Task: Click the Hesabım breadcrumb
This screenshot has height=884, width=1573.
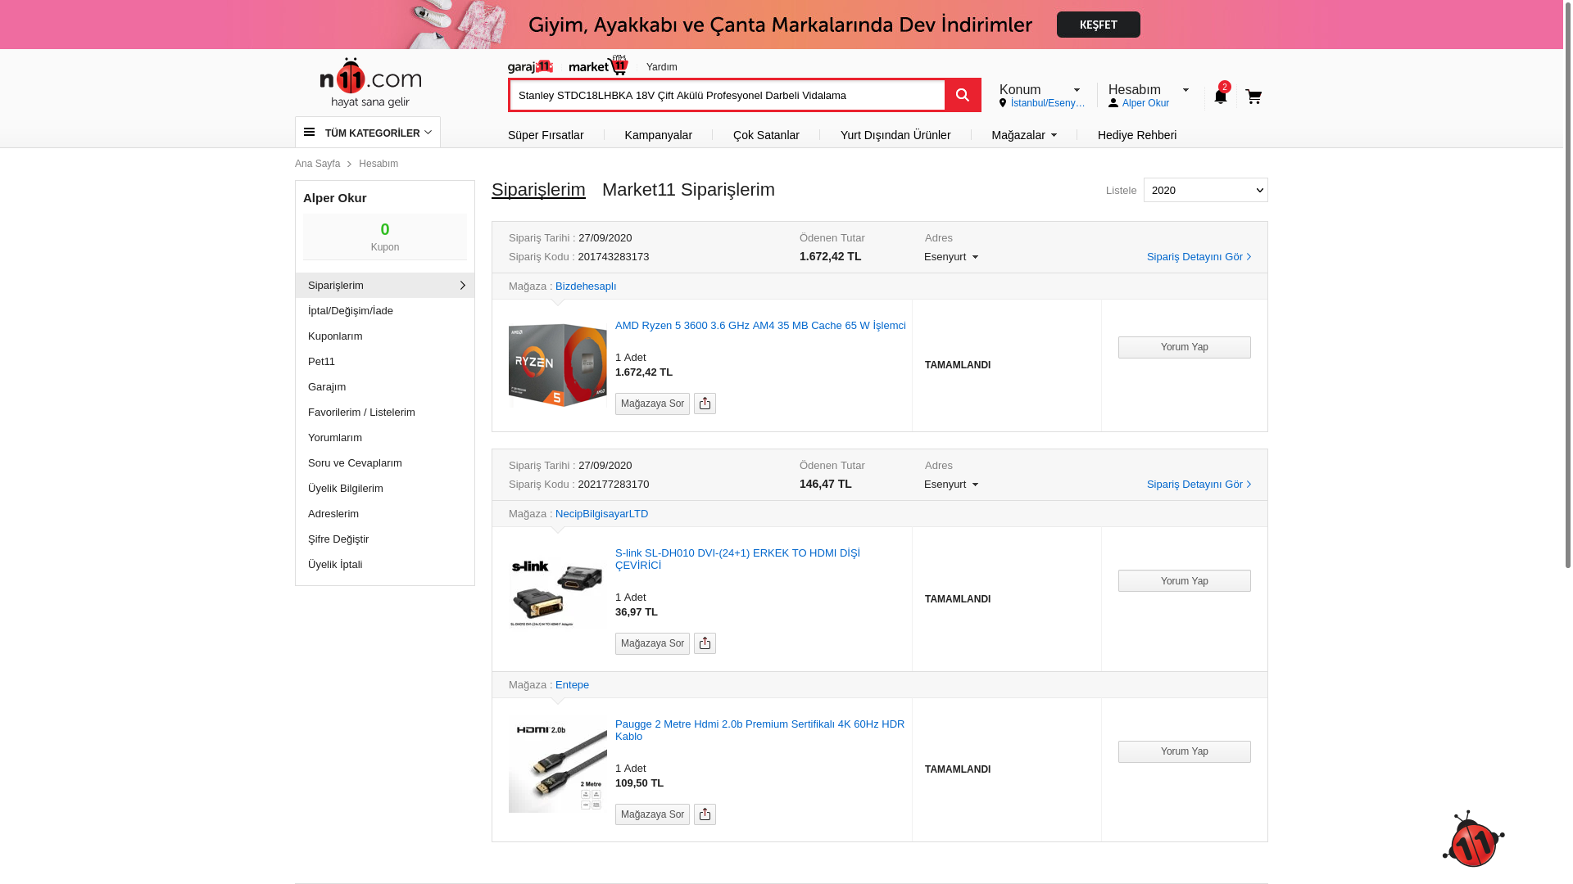Action: tap(379, 164)
